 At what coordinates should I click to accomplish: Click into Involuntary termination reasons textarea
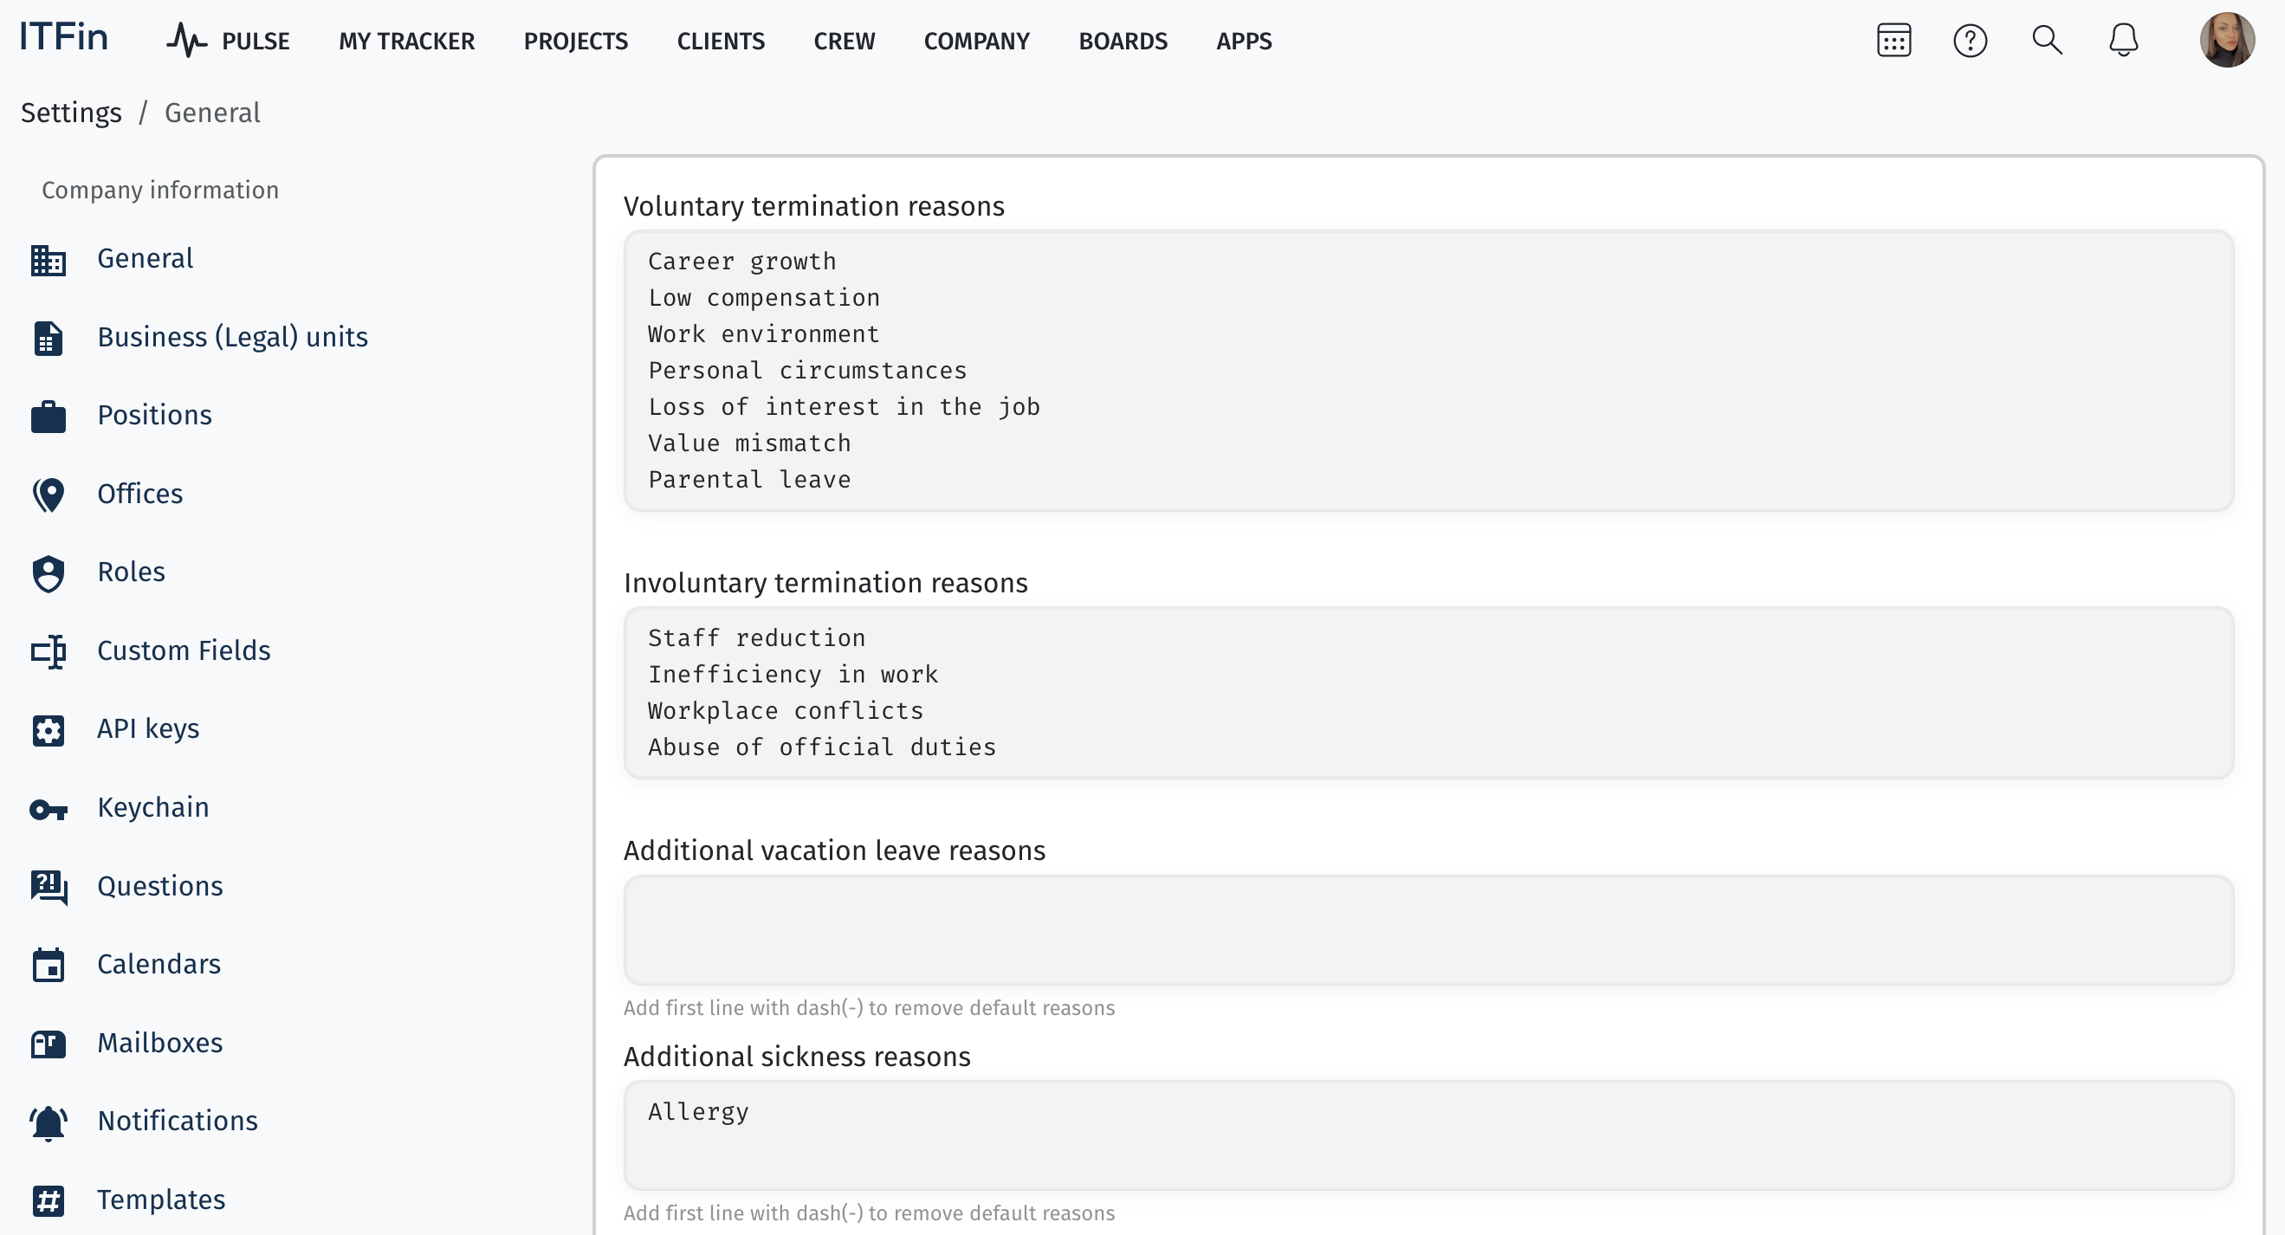pos(1428,693)
